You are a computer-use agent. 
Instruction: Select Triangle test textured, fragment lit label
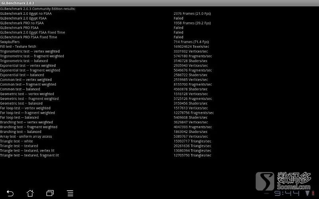pos(30,155)
